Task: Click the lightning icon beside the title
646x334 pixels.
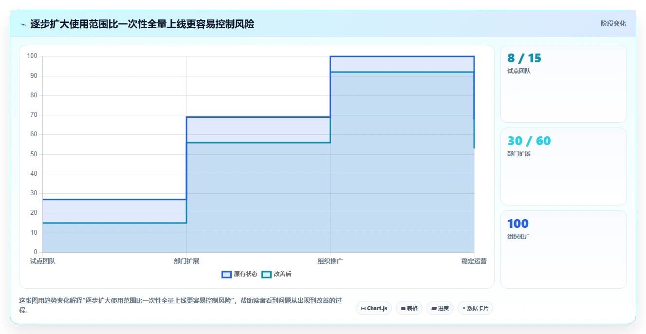Action: 23,24
